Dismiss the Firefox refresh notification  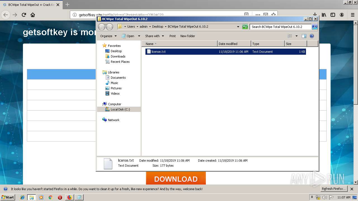tap(352, 189)
